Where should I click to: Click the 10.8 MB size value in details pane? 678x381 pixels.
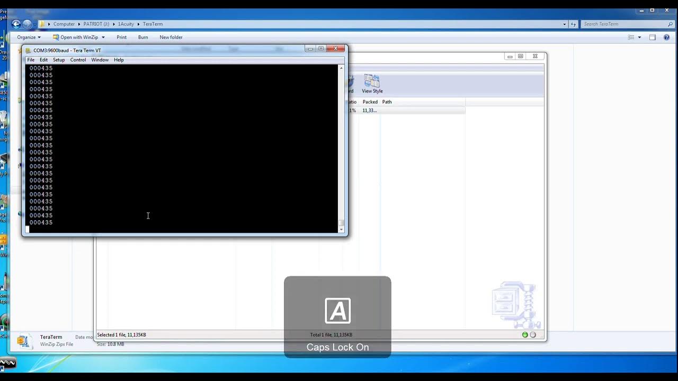click(117, 344)
